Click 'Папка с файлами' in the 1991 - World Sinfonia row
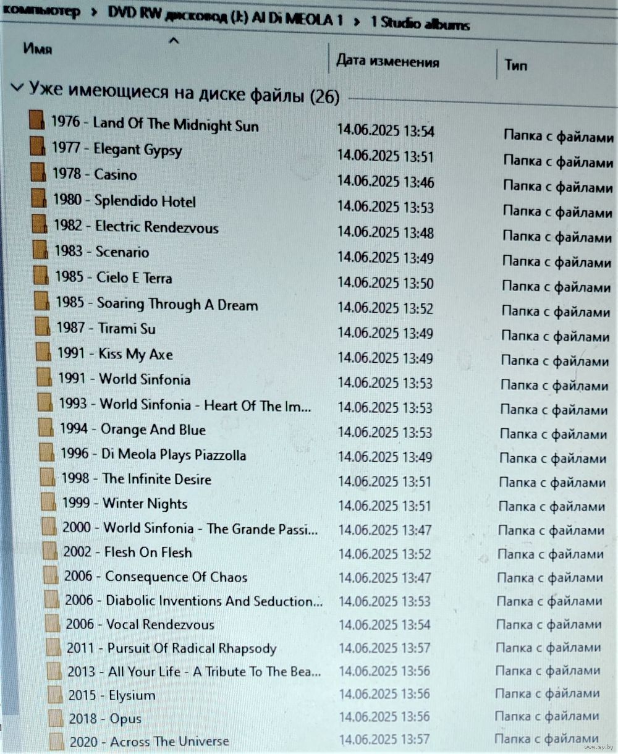 click(x=555, y=386)
